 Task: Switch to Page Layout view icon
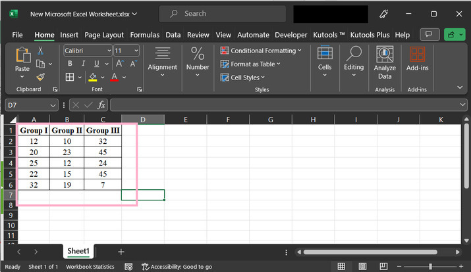click(x=362, y=266)
